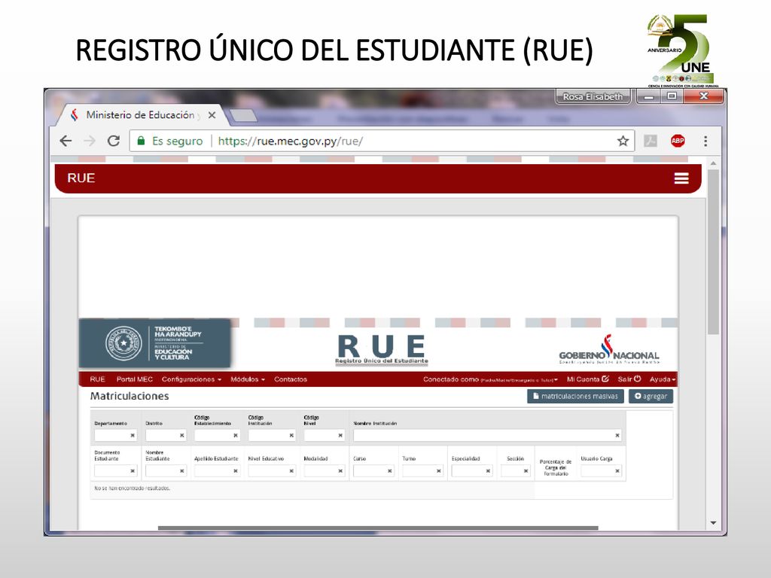Click the Modalidad filter field

324,471
